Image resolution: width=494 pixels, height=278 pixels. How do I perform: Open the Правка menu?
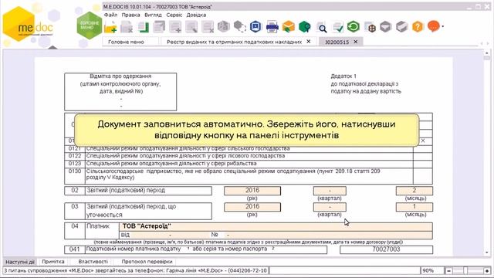pyautogui.click(x=130, y=15)
